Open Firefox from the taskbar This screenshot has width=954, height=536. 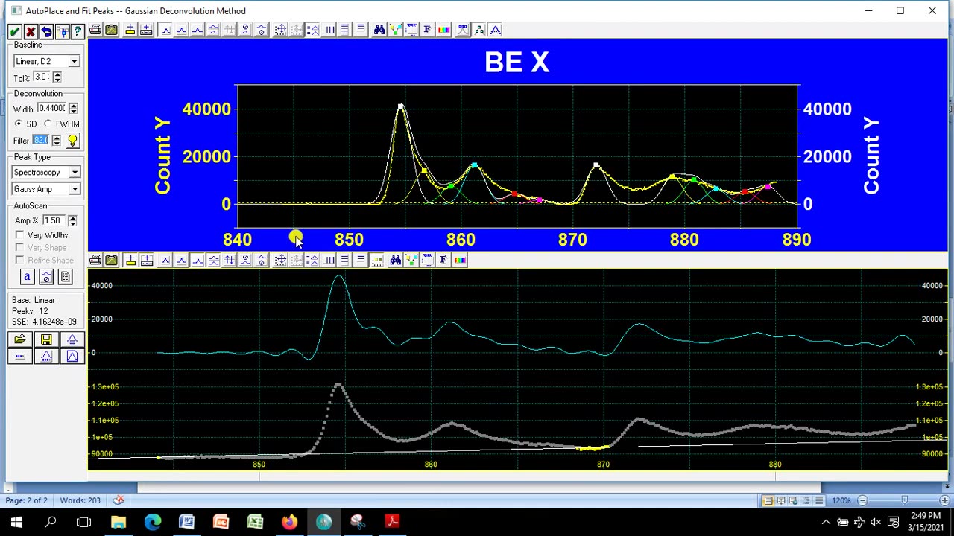(x=289, y=522)
